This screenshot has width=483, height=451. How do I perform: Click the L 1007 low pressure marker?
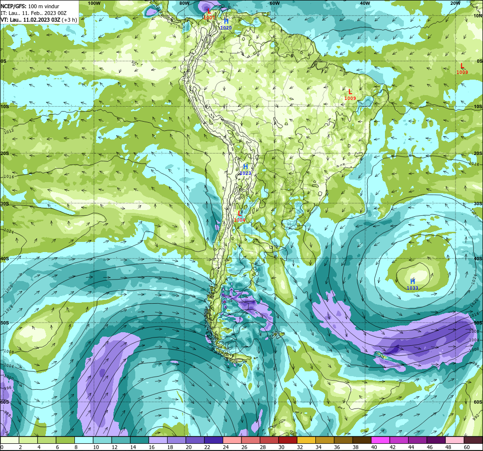209,14
